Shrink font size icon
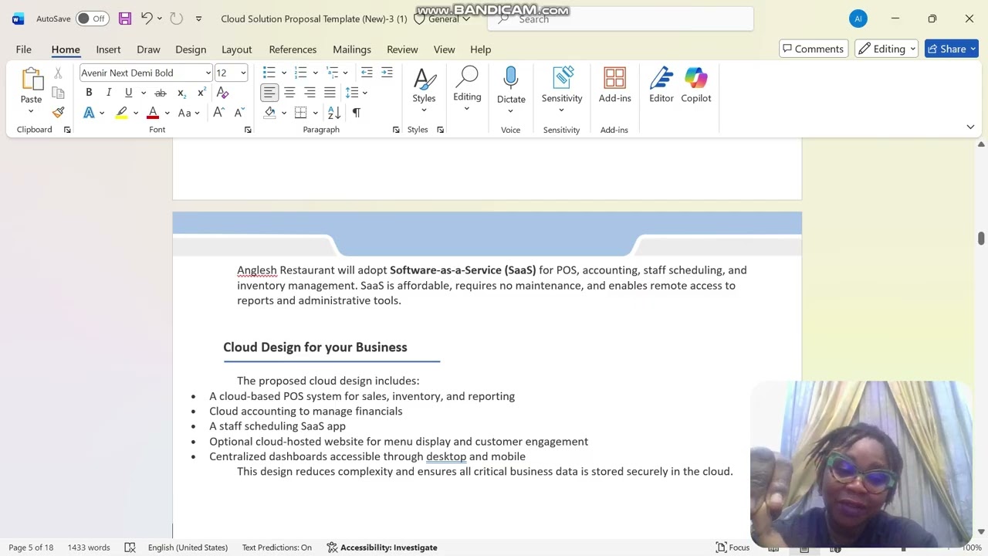988x556 pixels. pyautogui.click(x=239, y=113)
